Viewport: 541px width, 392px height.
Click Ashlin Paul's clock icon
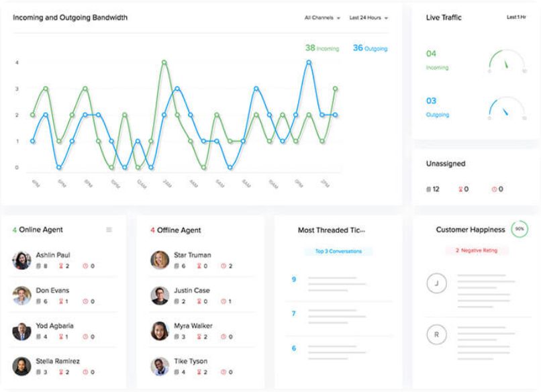click(85, 266)
